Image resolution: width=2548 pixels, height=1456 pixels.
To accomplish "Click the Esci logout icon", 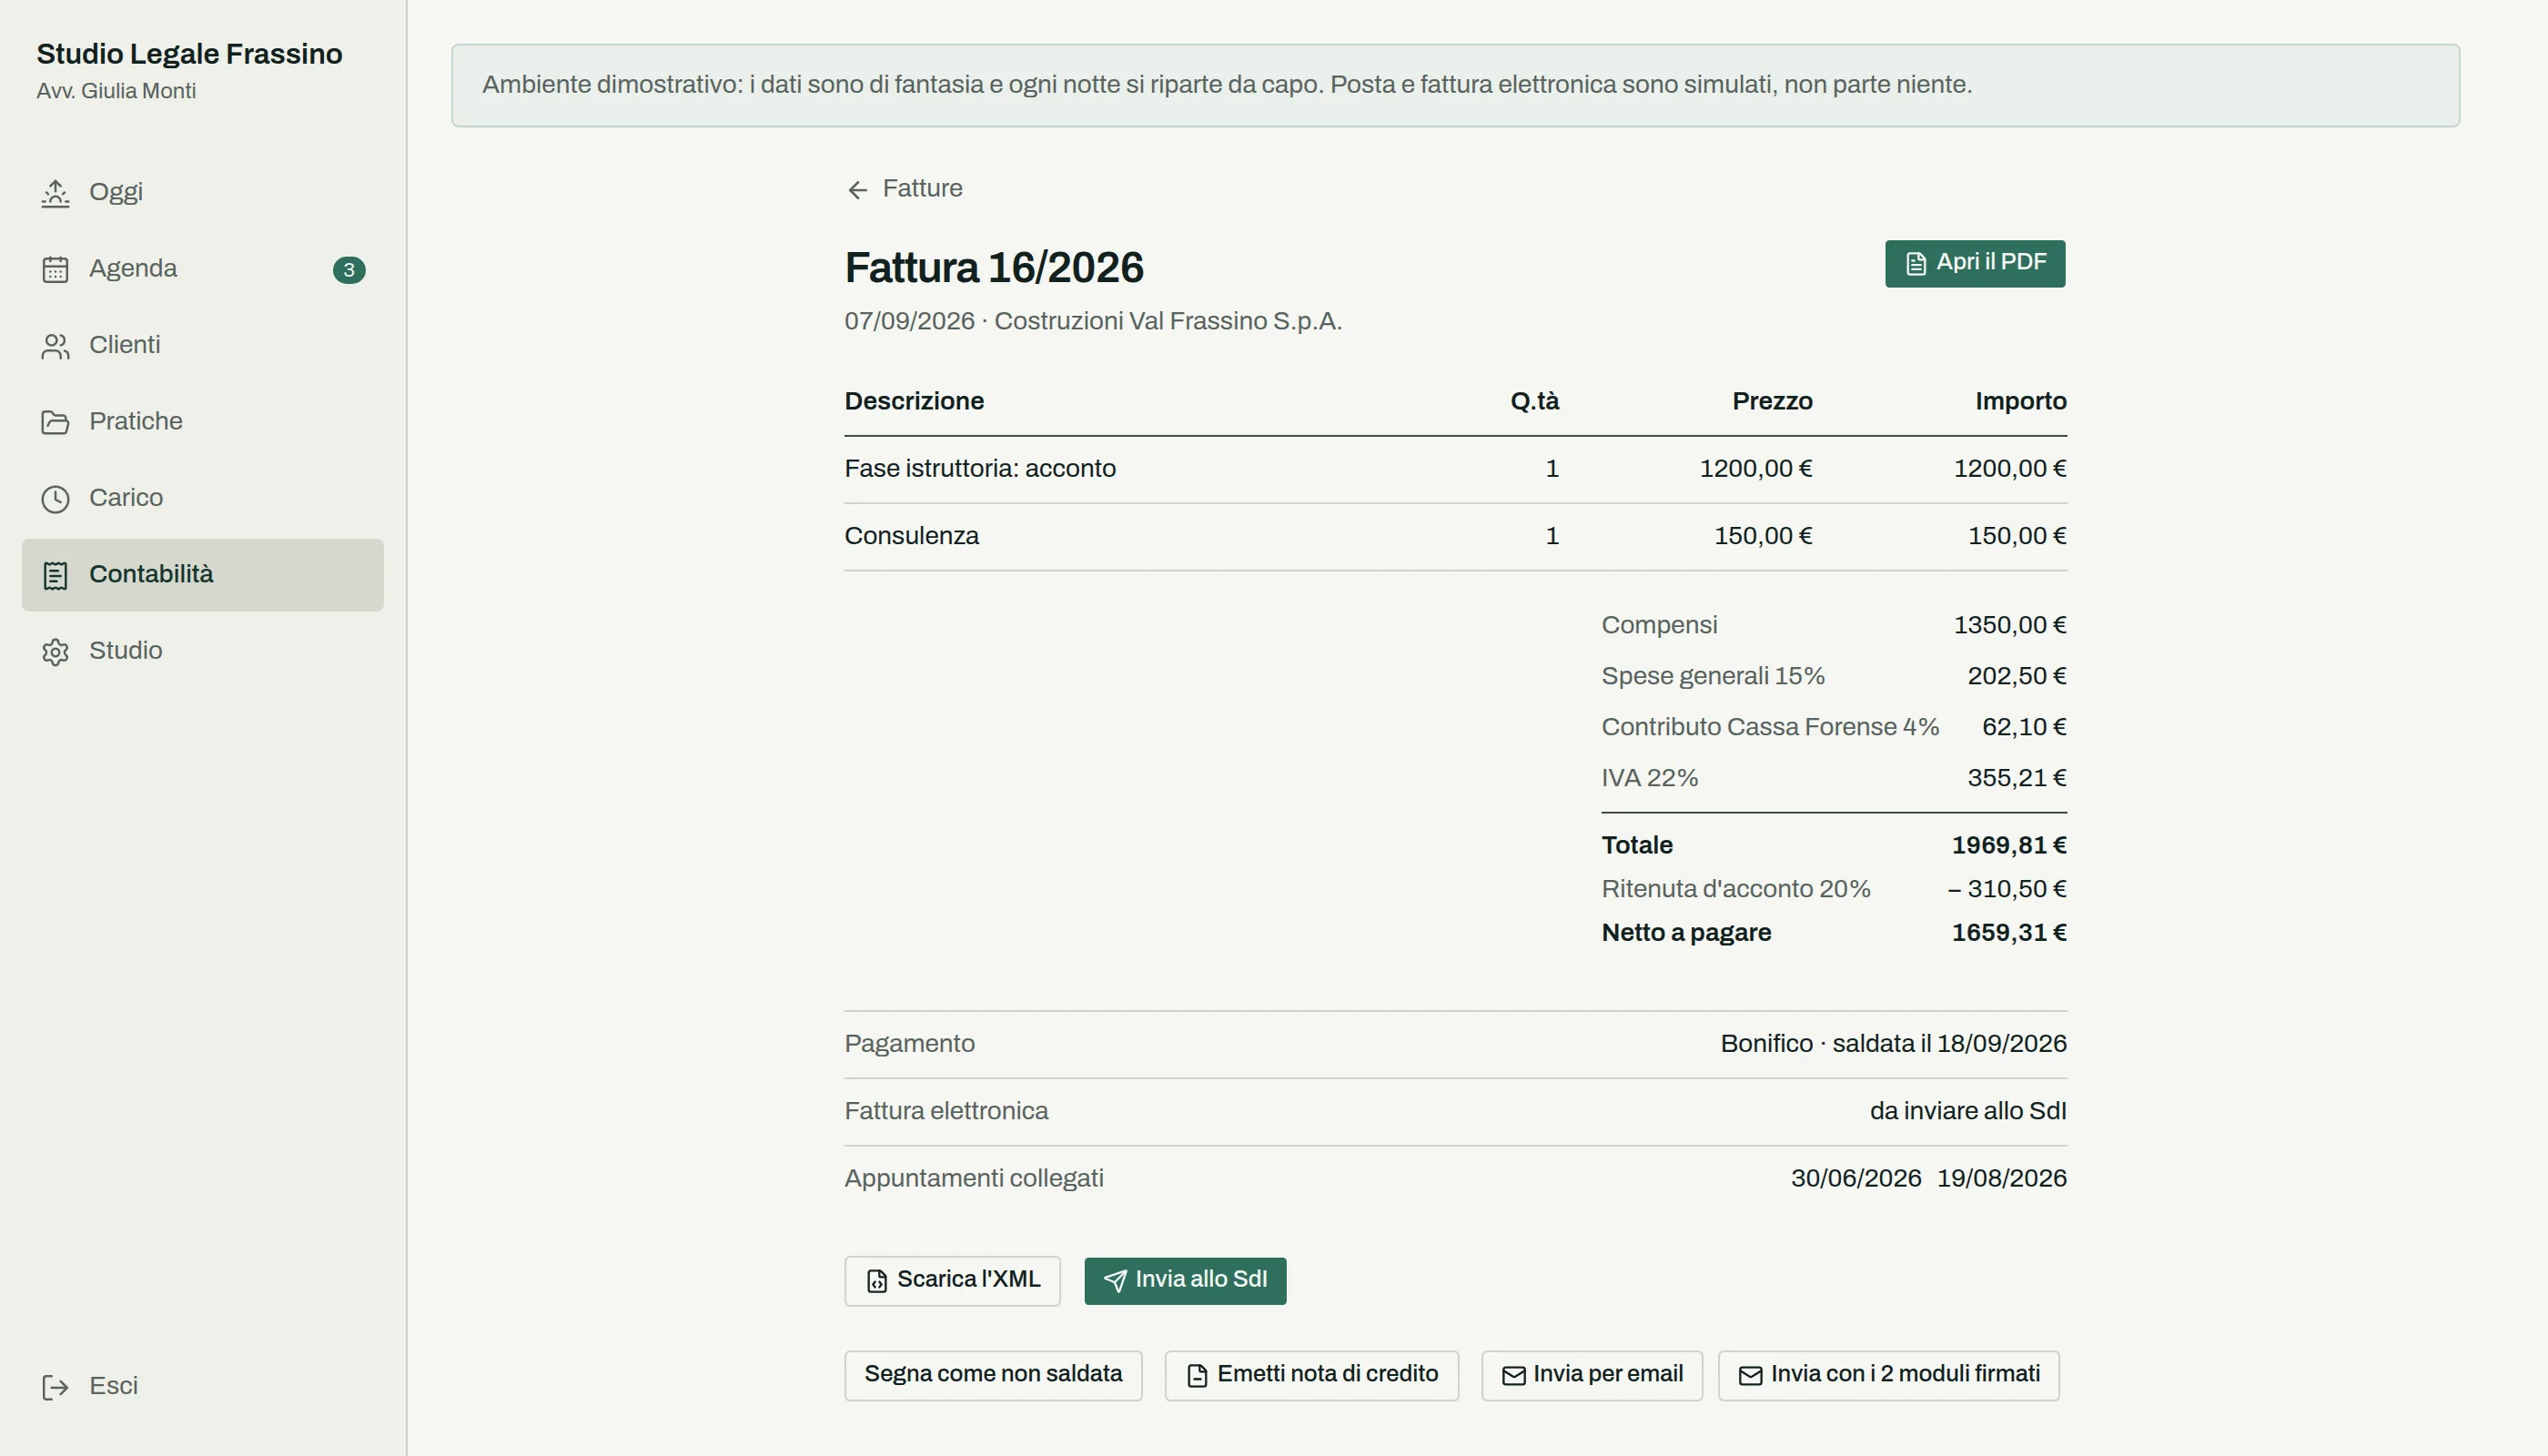I will (x=55, y=1387).
